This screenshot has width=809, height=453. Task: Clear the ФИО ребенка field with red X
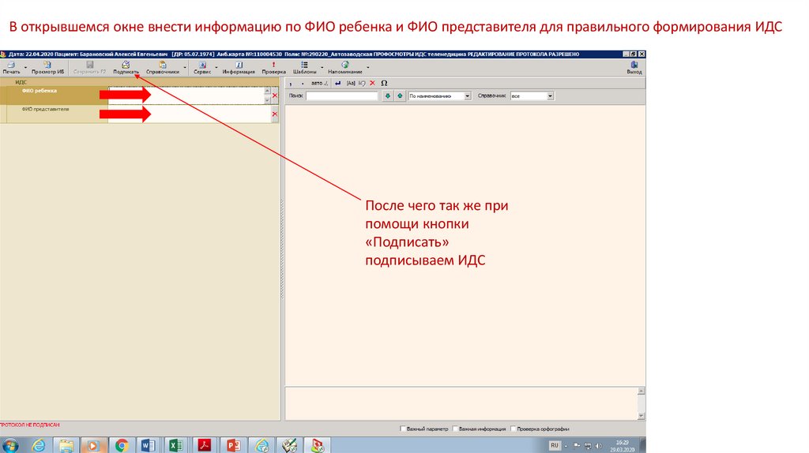pyautogui.click(x=275, y=95)
